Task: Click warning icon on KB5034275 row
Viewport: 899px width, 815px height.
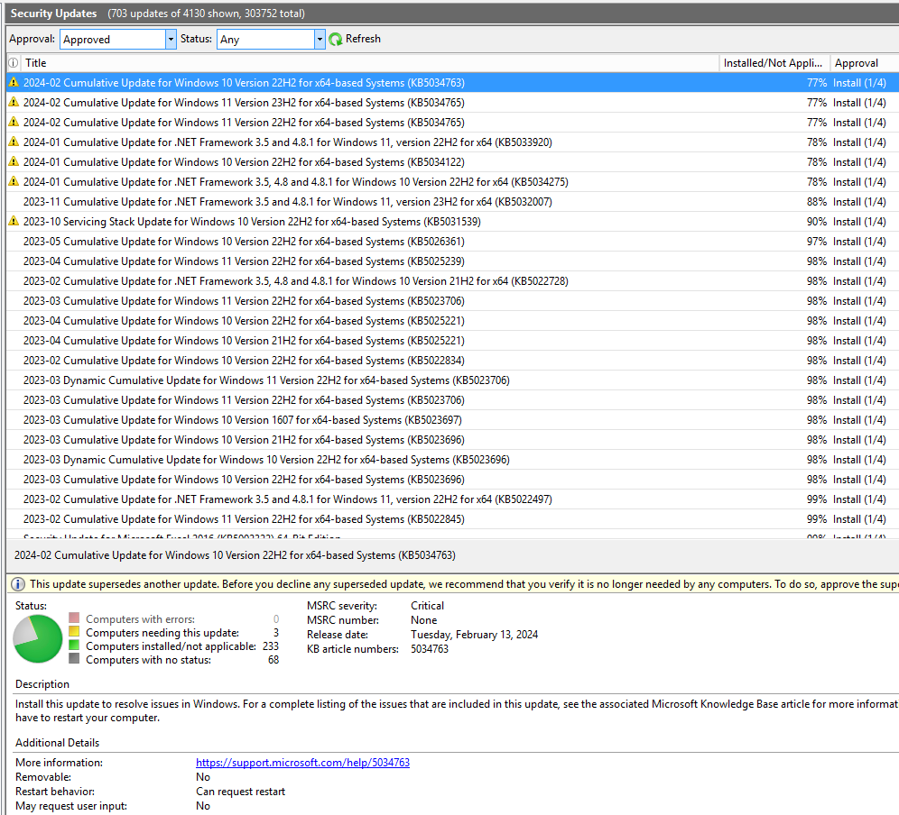Action: pos(14,181)
